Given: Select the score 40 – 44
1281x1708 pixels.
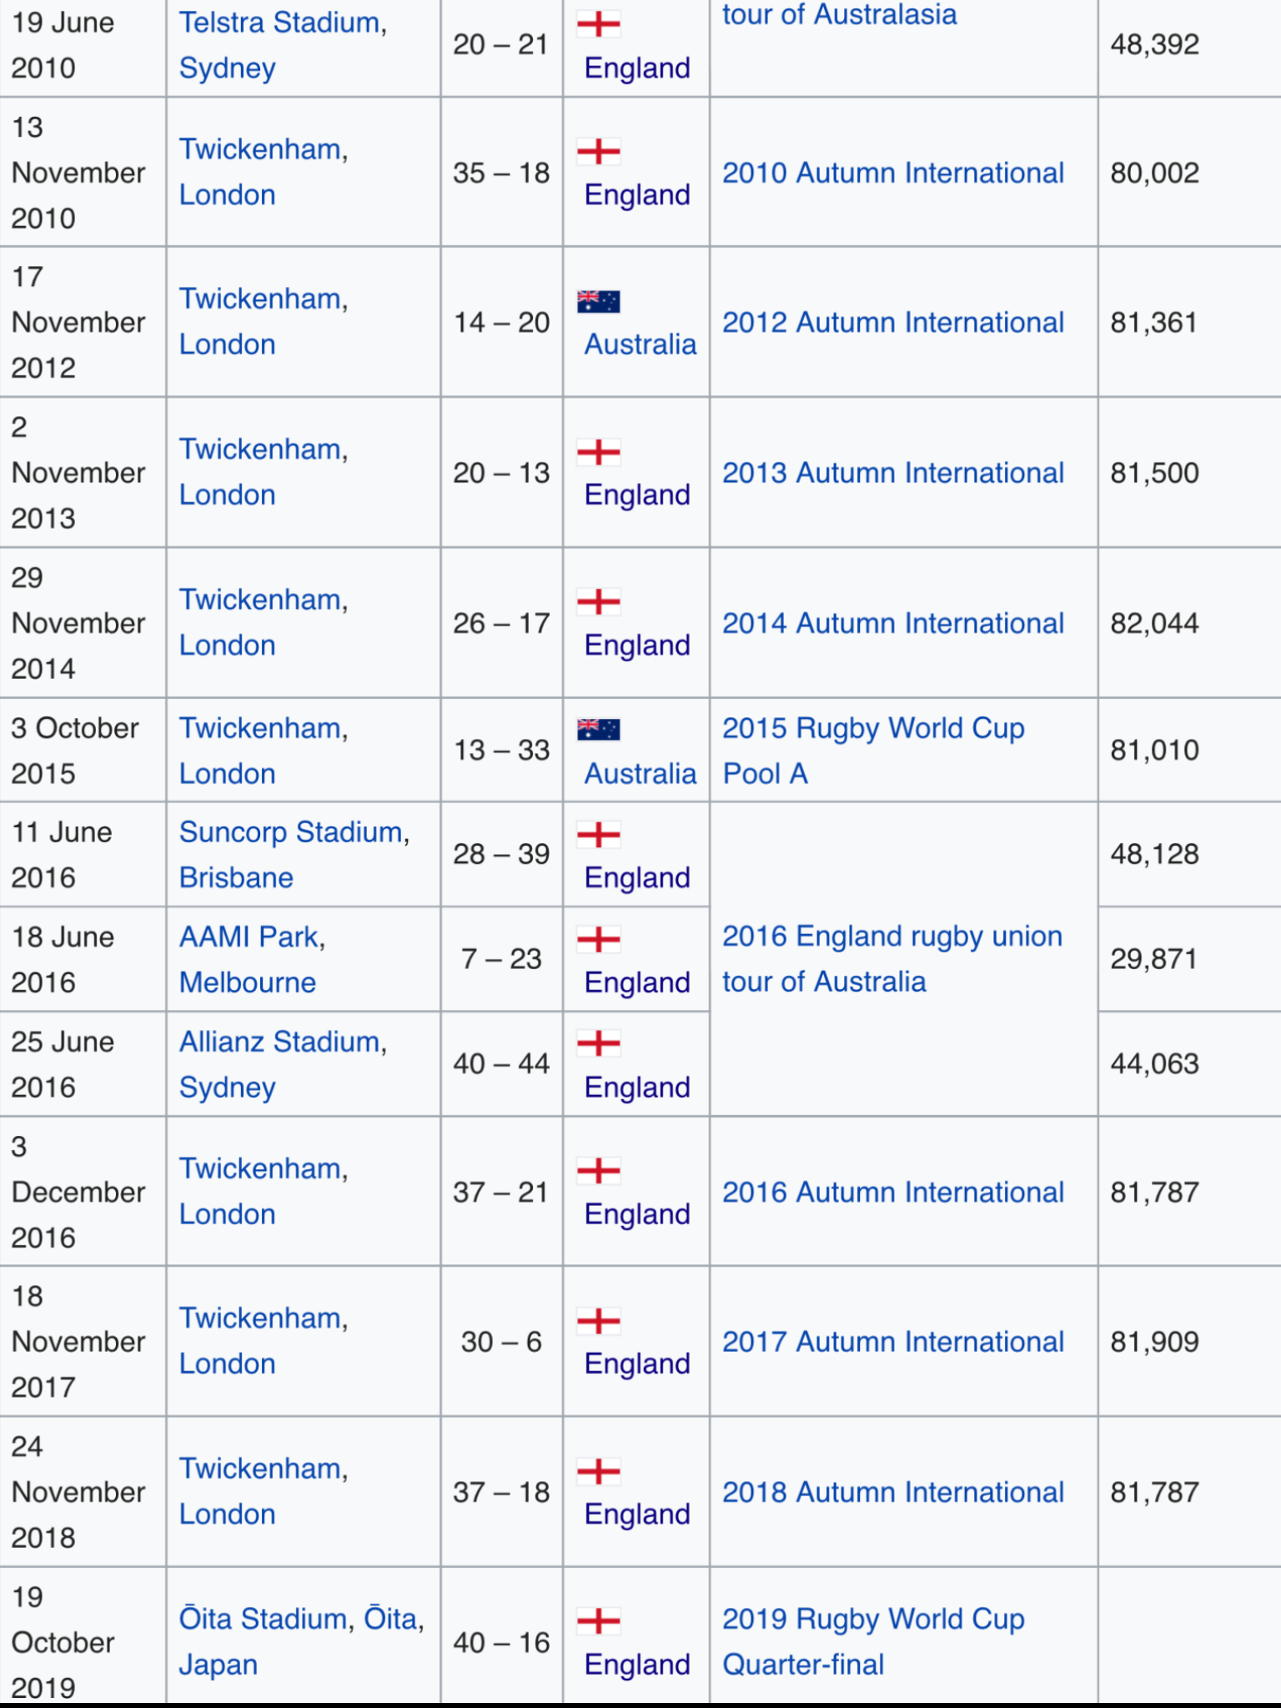Looking at the screenshot, I should click(x=501, y=1063).
